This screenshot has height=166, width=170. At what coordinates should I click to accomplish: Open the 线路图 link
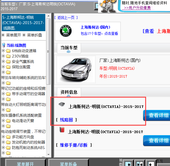(66, 120)
